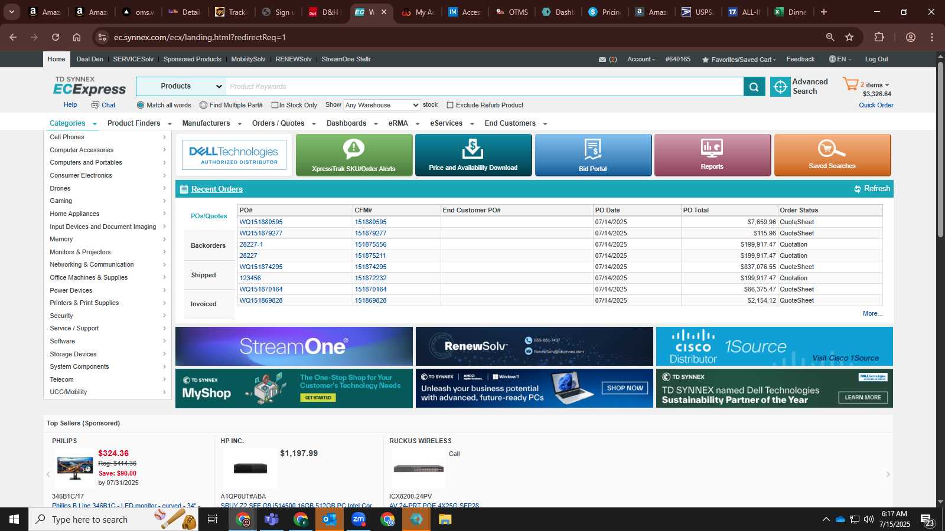Open Price and Availability Download tile
945x531 pixels.
473,155
